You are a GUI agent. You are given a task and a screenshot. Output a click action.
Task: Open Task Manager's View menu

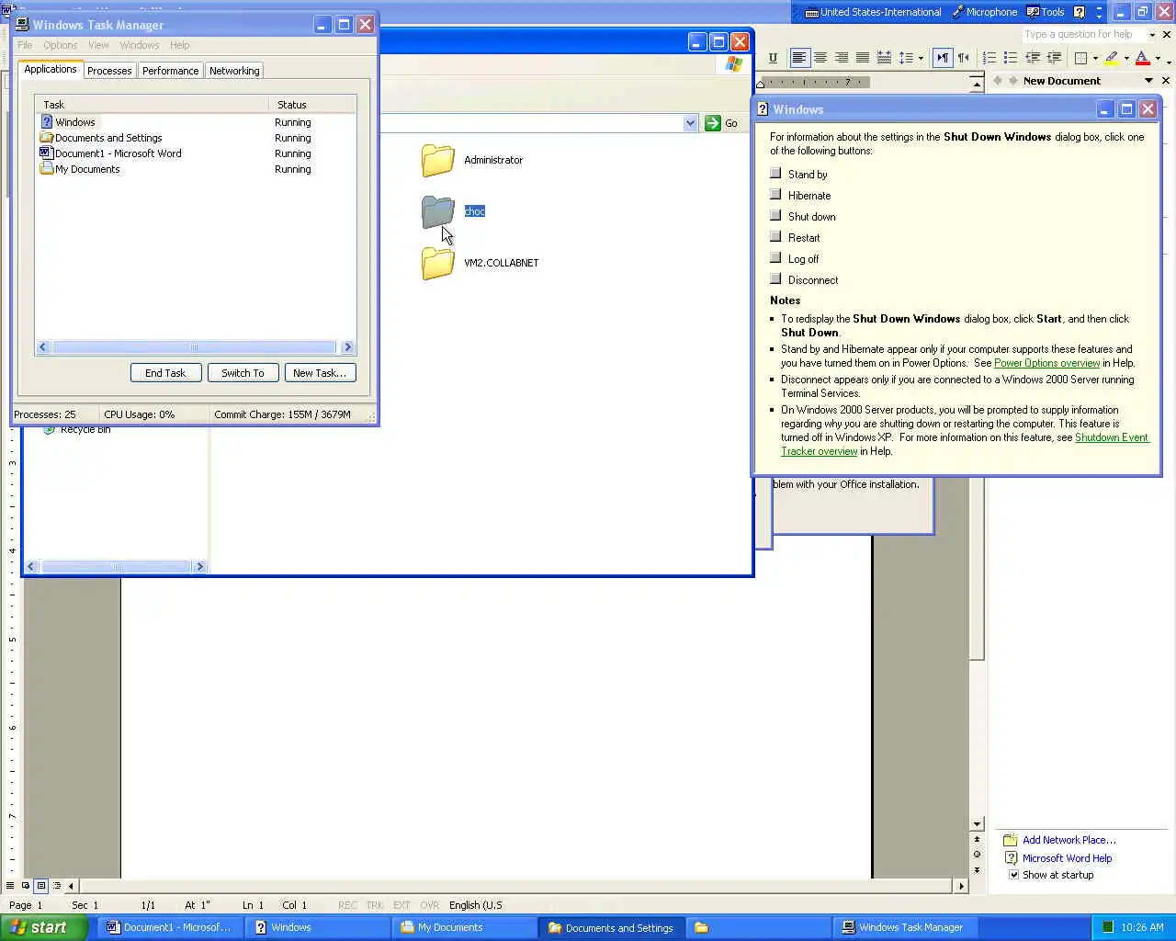98,45
